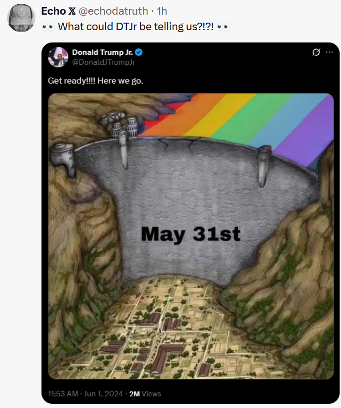Viewport: 341px width, 408px height.
Task: Click the May 31st label on dam
Action: pos(191,234)
